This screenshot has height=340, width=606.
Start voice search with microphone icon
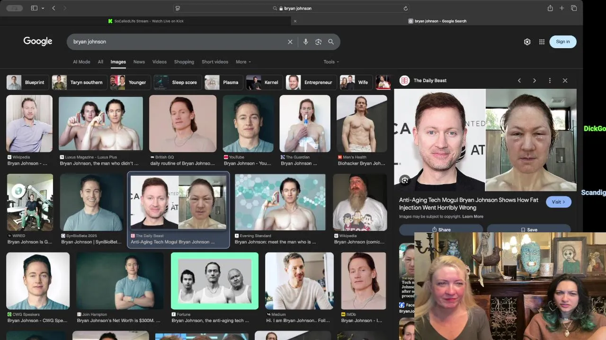(x=306, y=42)
